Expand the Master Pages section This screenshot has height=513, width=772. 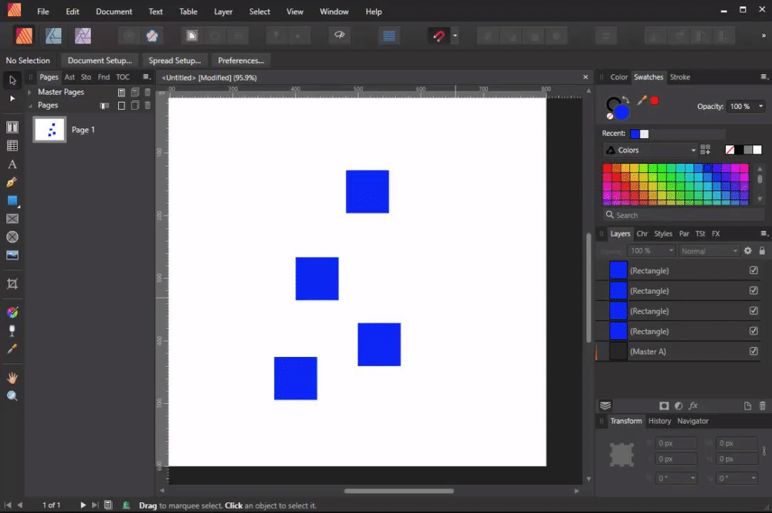[x=29, y=92]
